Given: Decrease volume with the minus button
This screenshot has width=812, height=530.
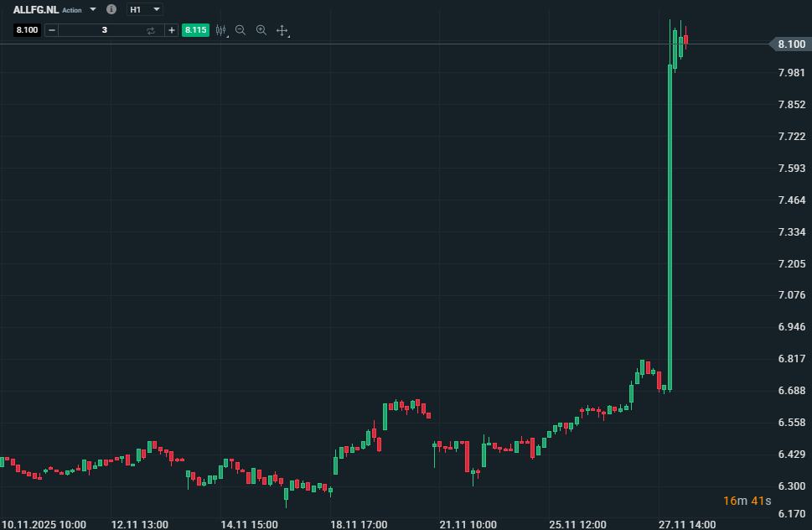Looking at the screenshot, I should click(52, 30).
